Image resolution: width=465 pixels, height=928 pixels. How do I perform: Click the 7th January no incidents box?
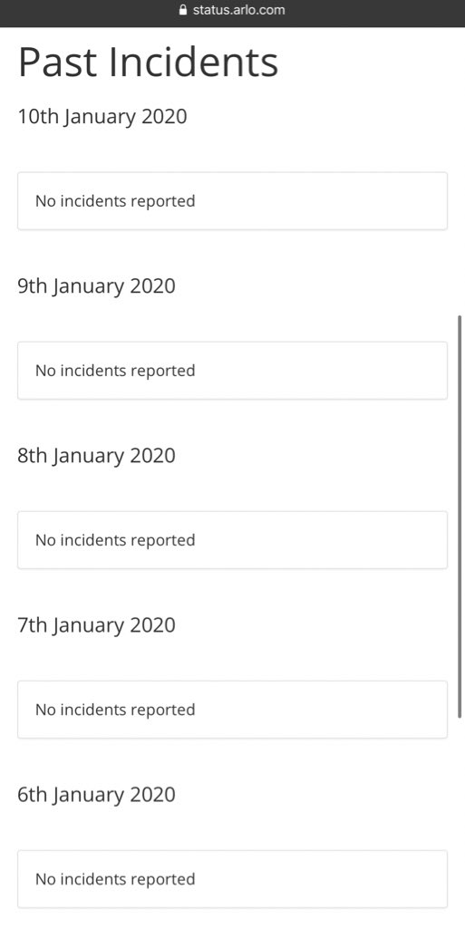click(232, 710)
